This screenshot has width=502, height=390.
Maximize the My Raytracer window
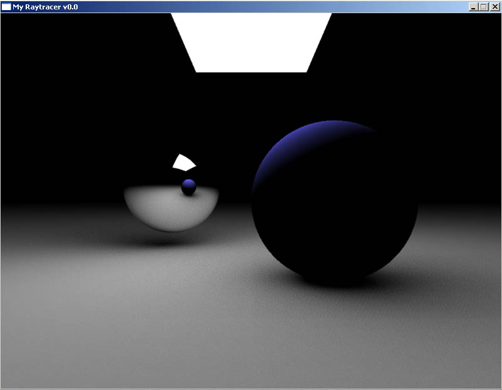(484, 7)
